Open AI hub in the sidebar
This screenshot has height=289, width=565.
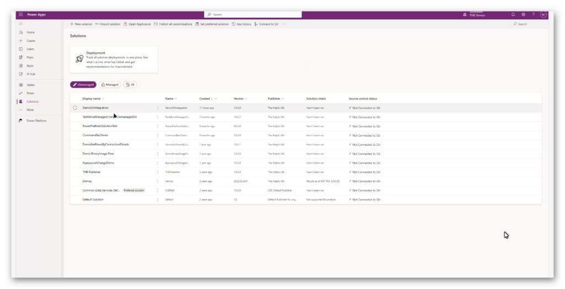coord(31,74)
